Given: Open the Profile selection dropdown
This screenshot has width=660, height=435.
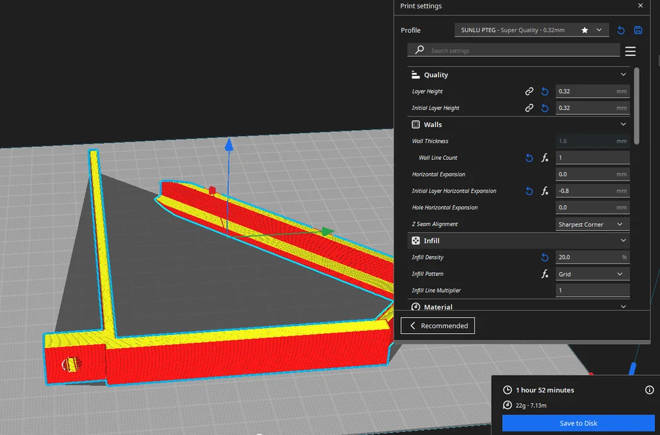Looking at the screenshot, I should click(x=531, y=30).
